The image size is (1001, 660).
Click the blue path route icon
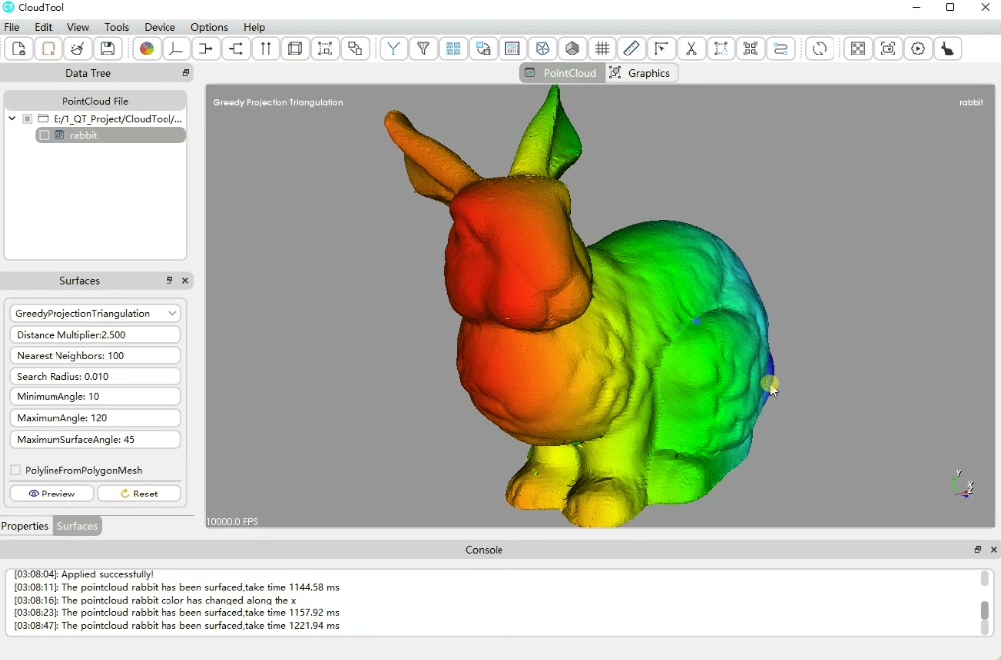pos(780,49)
